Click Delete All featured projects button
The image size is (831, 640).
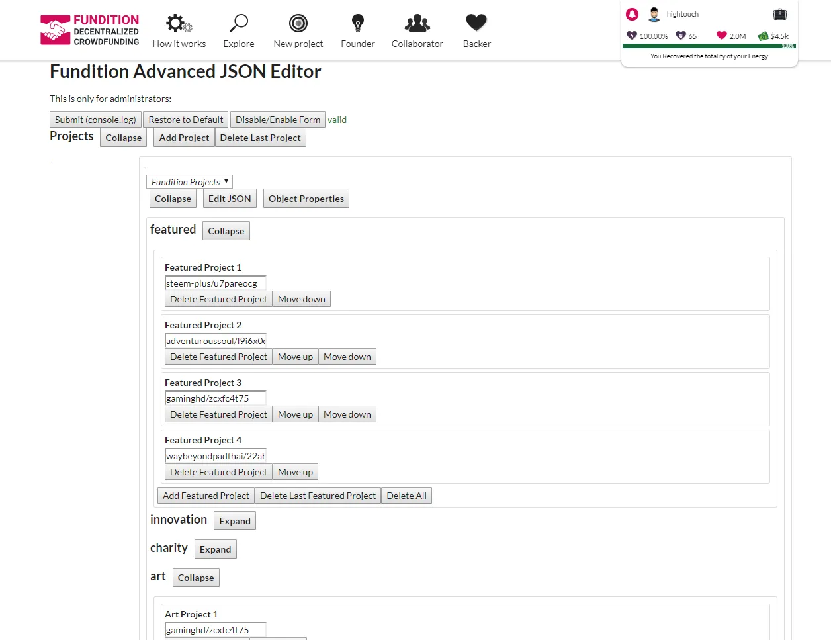point(406,496)
